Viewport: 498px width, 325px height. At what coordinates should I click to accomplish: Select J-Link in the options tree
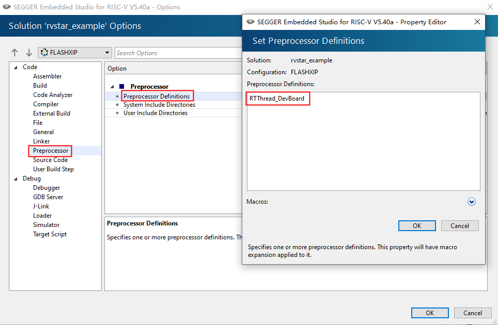[41, 206]
